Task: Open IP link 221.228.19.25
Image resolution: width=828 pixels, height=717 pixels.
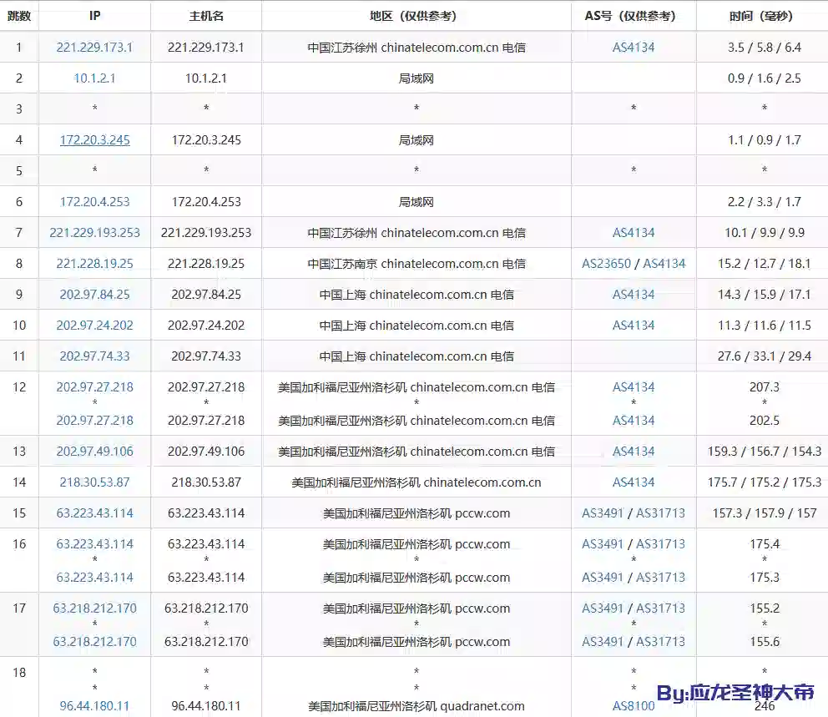Action: [94, 264]
